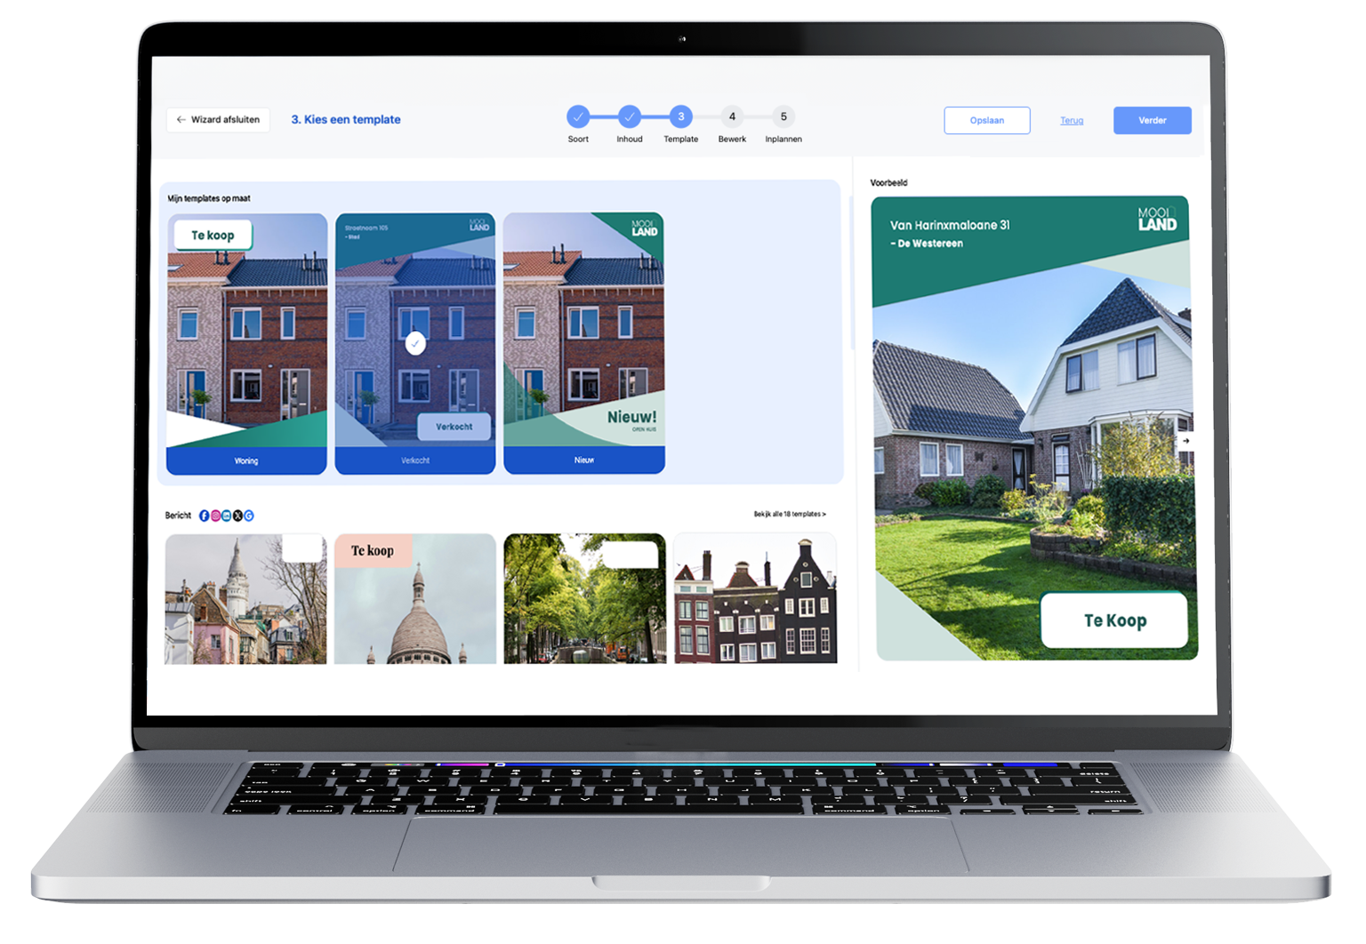Click the X (Twitter) icon next to Bericht
Viewport: 1366px width, 944px height.
click(237, 516)
